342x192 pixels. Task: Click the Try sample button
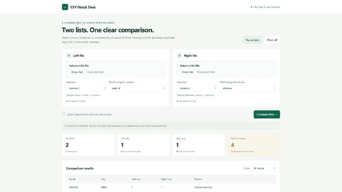click(252, 40)
